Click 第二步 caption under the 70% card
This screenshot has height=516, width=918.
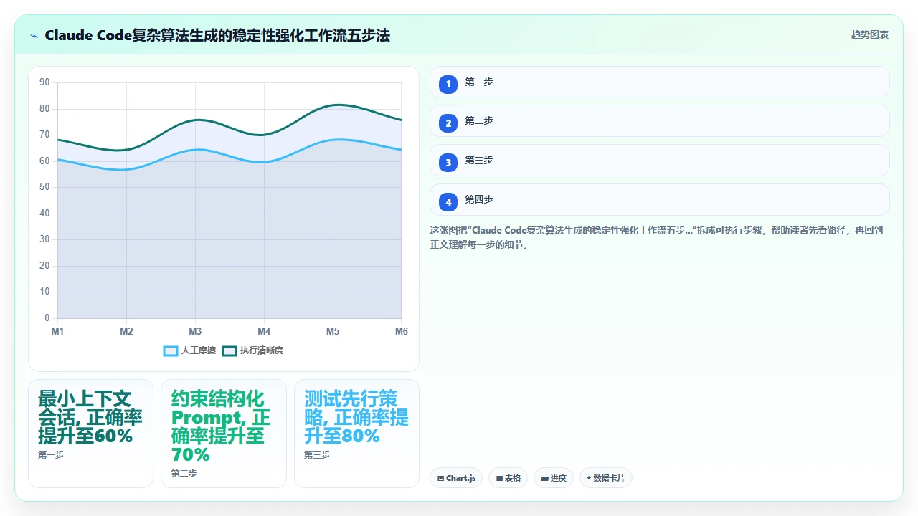point(184,474)
